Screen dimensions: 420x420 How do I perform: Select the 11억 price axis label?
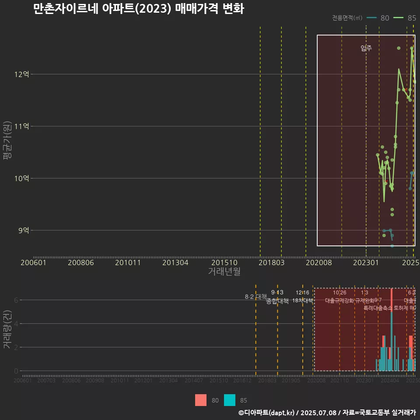point(22,126)
